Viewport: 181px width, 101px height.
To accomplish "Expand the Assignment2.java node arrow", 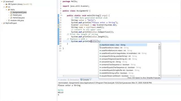I will [x=9, y=12].
